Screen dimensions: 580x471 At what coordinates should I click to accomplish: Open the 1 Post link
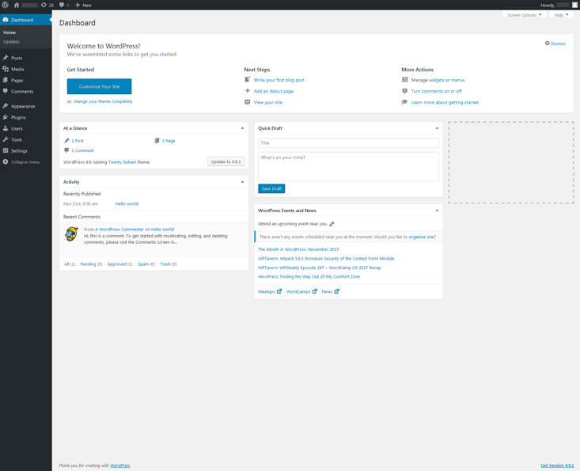(78, 141)
